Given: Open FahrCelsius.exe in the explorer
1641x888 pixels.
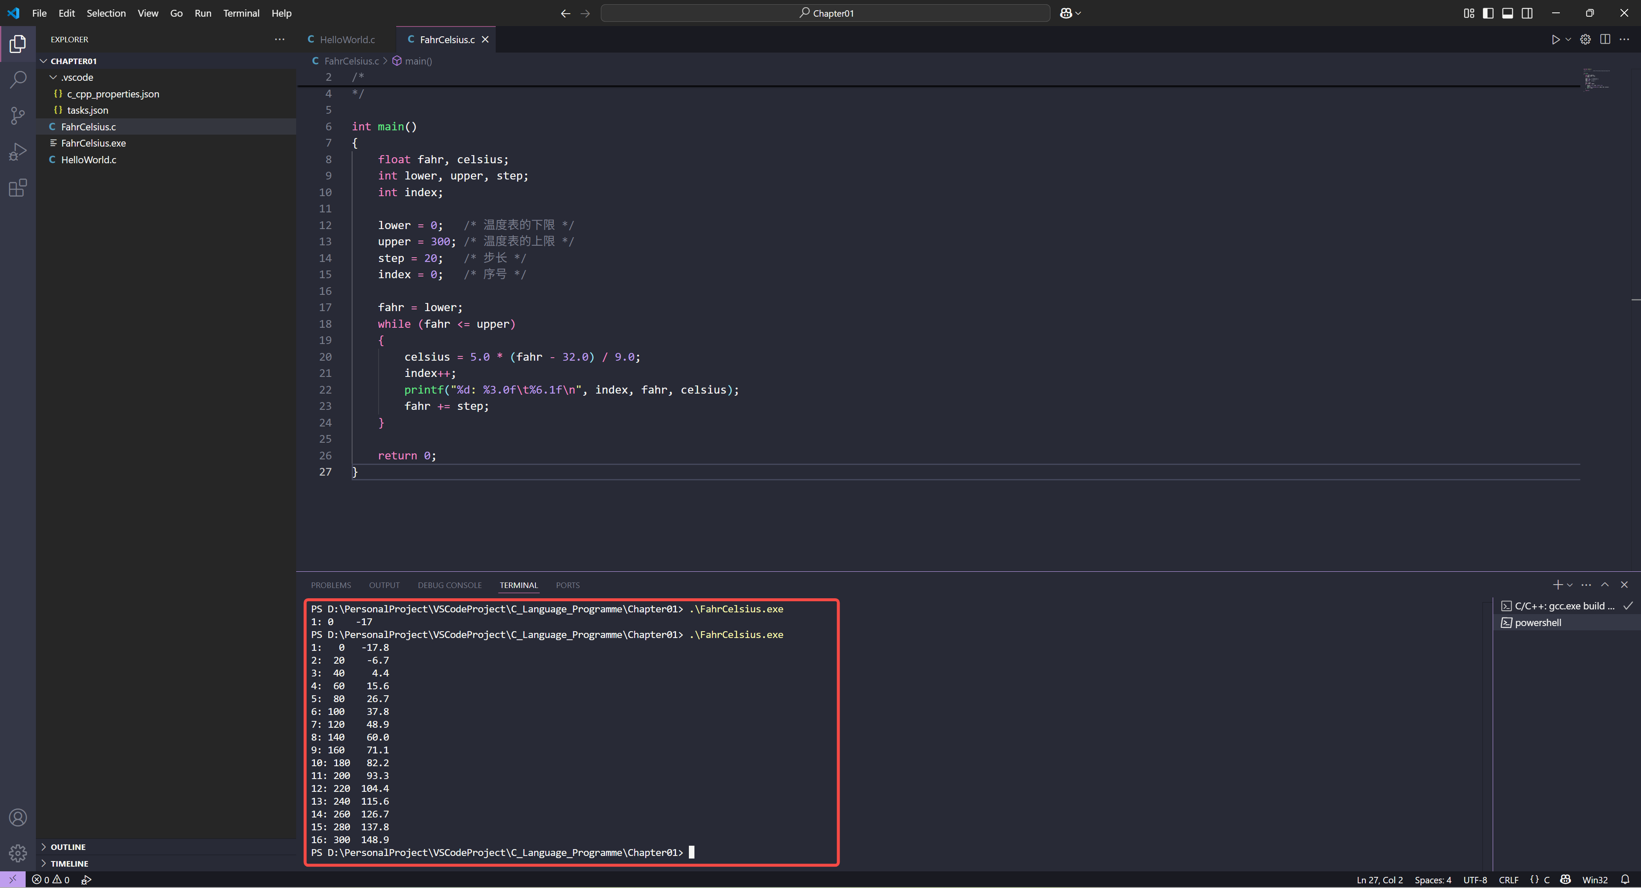Looking at the screenshot, I should click(93, 143).
